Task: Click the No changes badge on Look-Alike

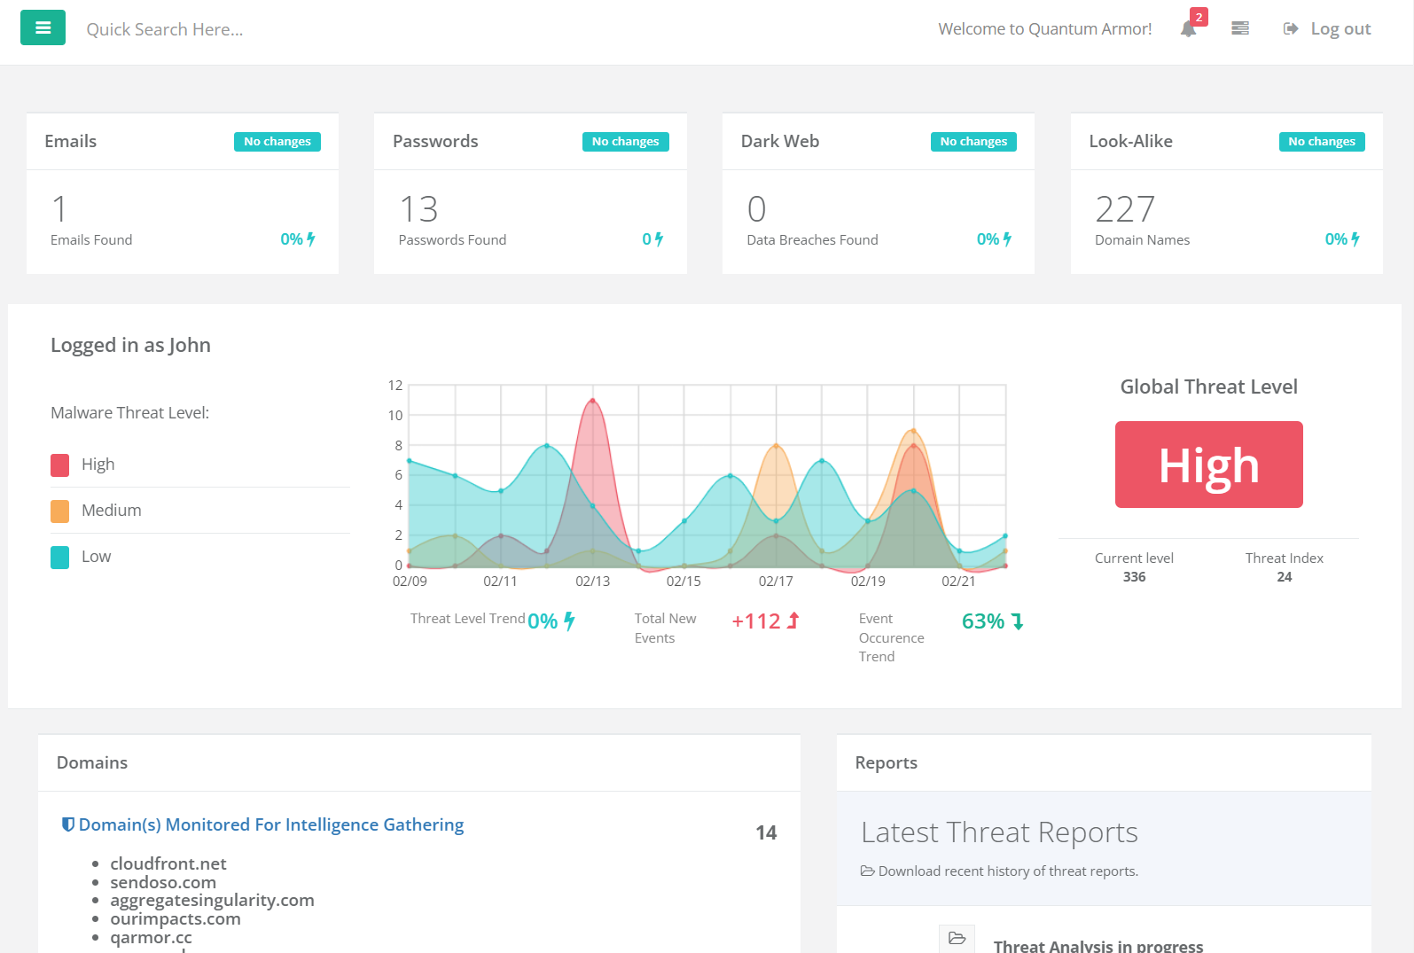Action: pyautogui.click(x=1321, y=142)
